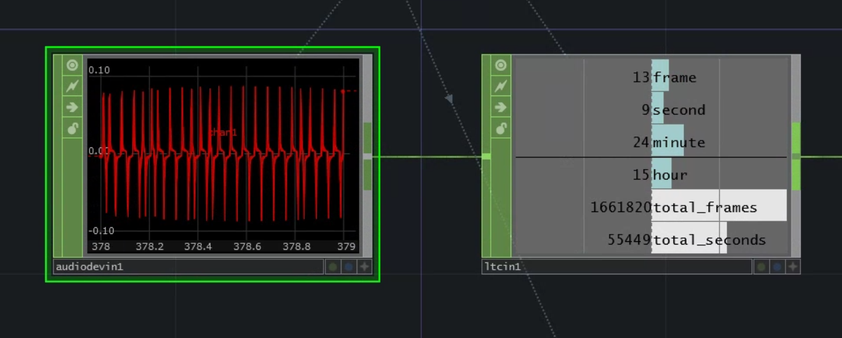Toggle the viewer circle flag on audiodevin1
This screenshot has width=842, height=338.
click(72, 65)
